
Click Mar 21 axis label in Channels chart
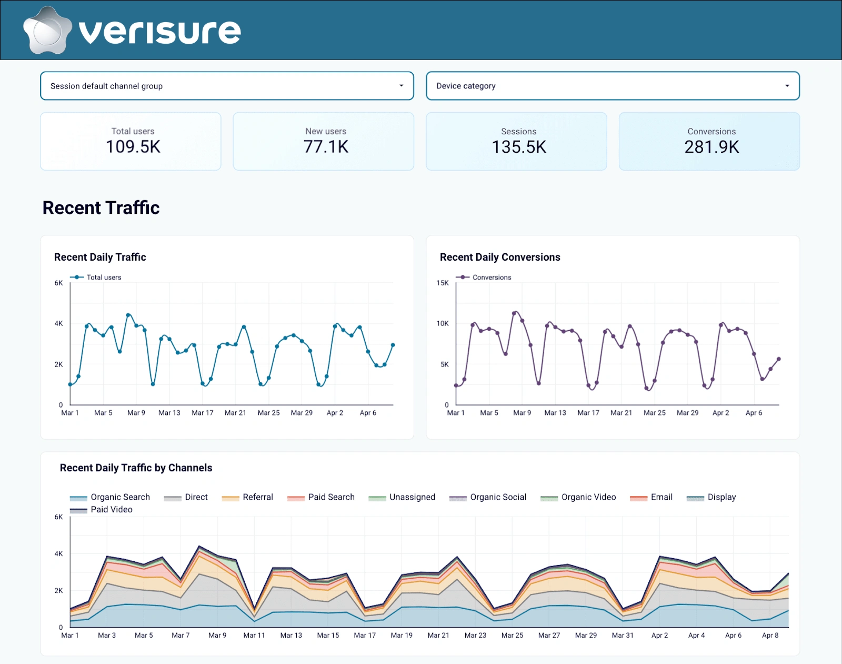pos(438,636)
